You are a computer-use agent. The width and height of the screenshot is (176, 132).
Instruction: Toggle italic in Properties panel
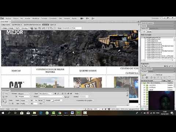58,93
